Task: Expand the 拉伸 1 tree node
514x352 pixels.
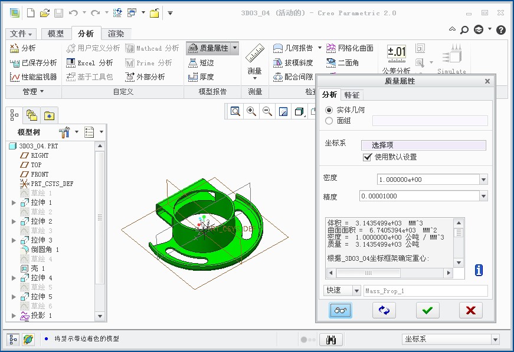Action: tap(14, 202)
